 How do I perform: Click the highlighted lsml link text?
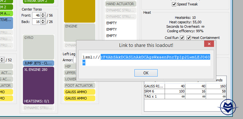click(x=155, y=57)
